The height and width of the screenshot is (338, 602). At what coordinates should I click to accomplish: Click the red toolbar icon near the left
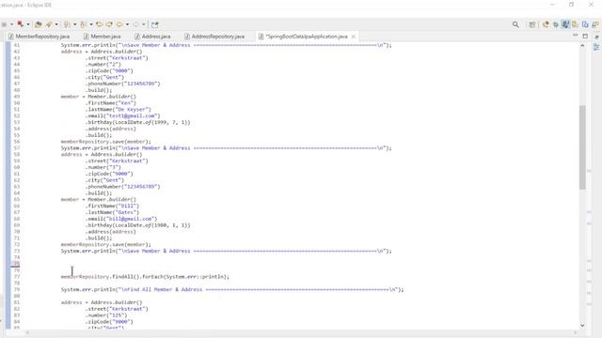coord(21,24)
